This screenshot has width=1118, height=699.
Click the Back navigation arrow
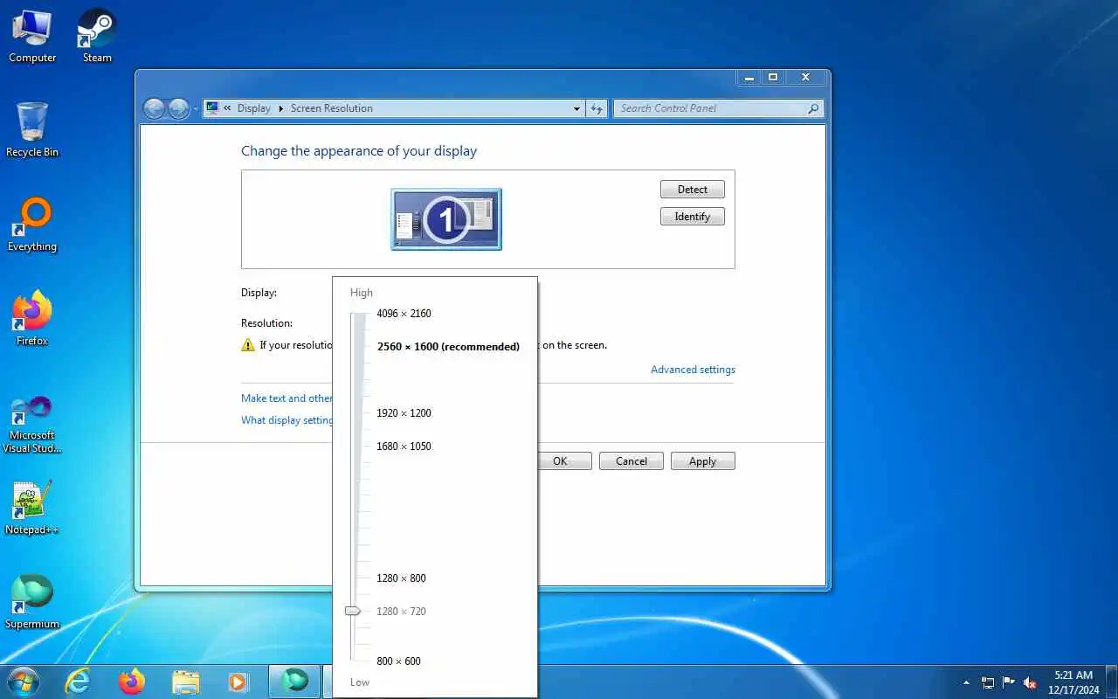154,108
